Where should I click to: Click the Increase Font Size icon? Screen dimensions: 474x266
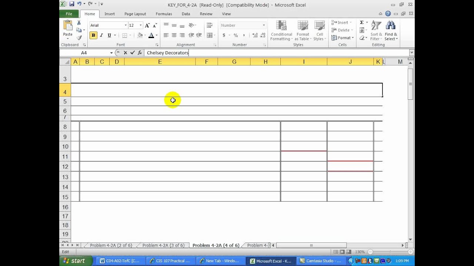(147, 25)
